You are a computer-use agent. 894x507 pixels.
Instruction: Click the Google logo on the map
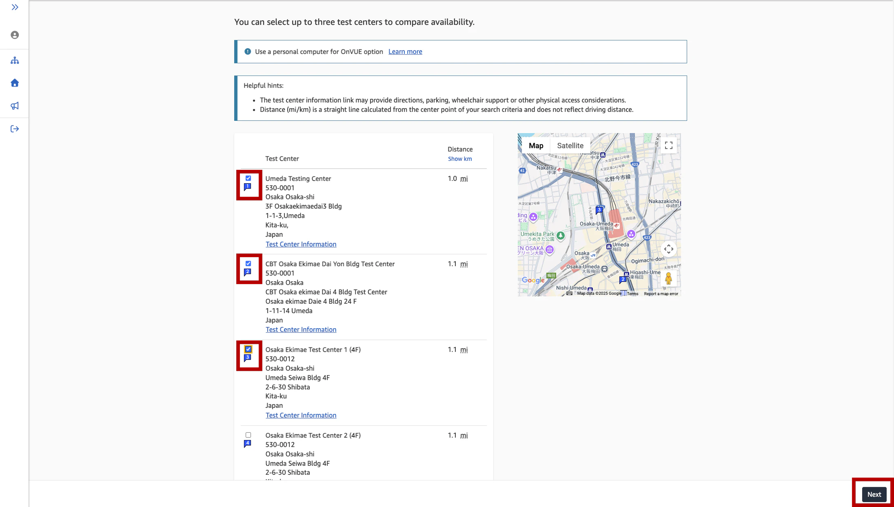click(x=533, y=280)
